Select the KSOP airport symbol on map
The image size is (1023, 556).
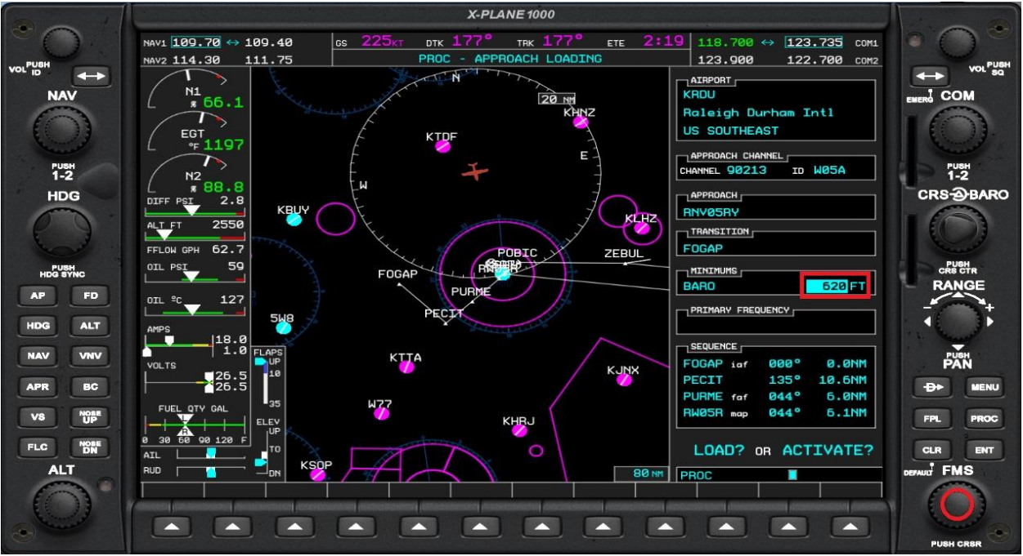[x=317, y=474]
